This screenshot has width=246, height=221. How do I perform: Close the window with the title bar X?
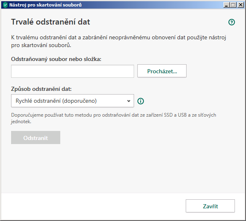click(x=241, y=5)
